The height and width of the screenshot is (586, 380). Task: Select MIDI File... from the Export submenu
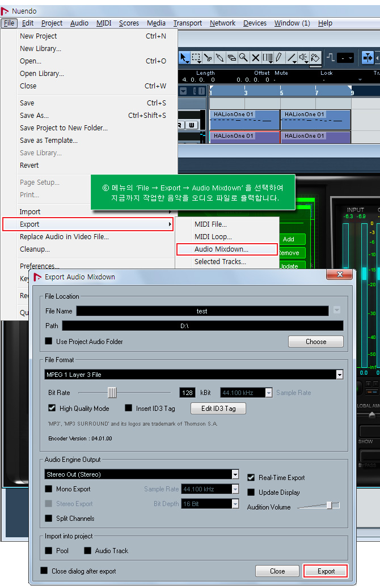[x=227, y=224]
